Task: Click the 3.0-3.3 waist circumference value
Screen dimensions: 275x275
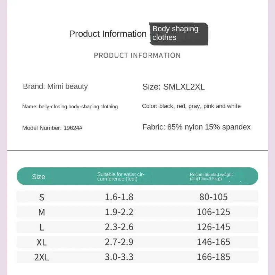Action: [x=119, y=257]
